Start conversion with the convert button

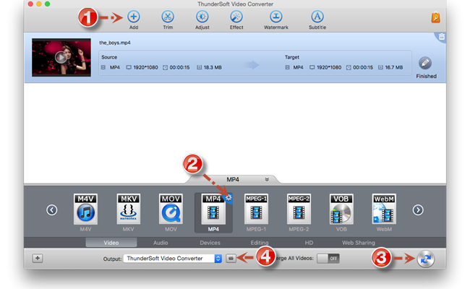coord(426,259)
